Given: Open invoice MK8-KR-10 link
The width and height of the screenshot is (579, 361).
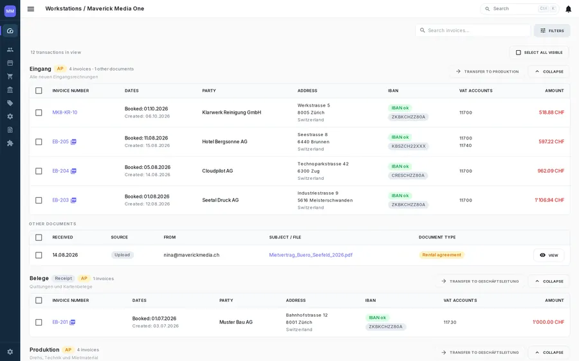Looking at the screenshot, I should pos(65,112).
